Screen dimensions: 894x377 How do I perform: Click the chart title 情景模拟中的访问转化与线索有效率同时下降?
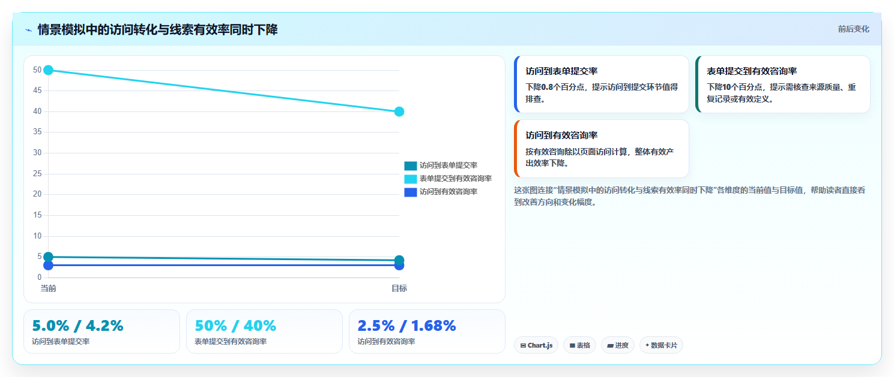(x=157, y=30)
